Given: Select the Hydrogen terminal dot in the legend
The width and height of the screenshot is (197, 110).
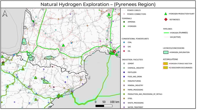Looking at the screenshot, I should (x=124, y=26).
